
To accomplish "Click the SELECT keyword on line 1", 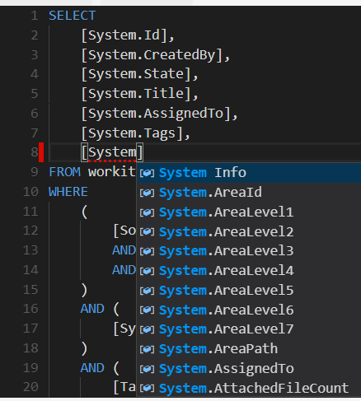I will coord(73,16).
